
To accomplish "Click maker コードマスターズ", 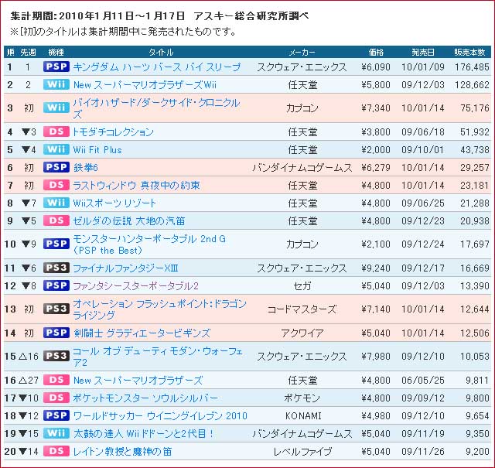I will pyautogui.click(x=302, y=309).
